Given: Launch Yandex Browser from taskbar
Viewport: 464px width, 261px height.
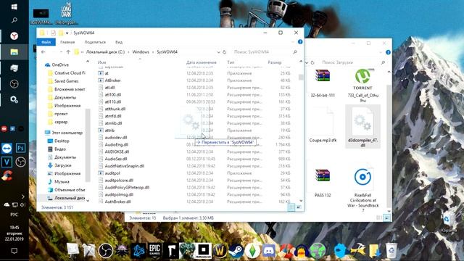Looking at the screenshot, I should 14,36.
